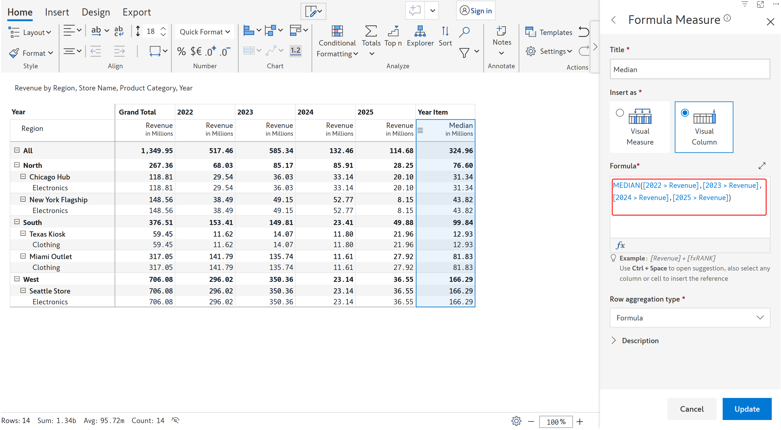This screenshot has height=430, width=781.
Task: Select Visual Measure radio option
Action: (x=620, y=113)
